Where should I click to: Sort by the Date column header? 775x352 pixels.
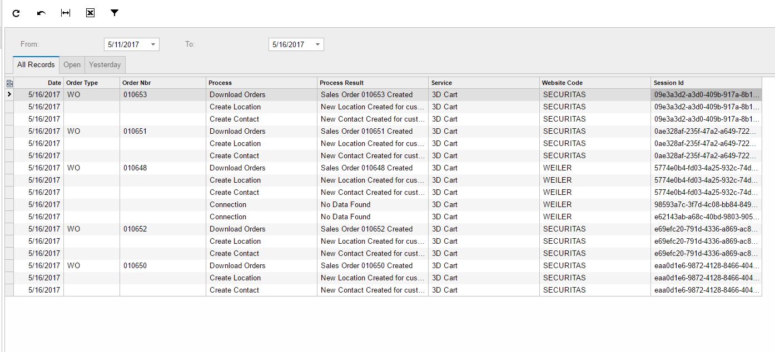38,83
